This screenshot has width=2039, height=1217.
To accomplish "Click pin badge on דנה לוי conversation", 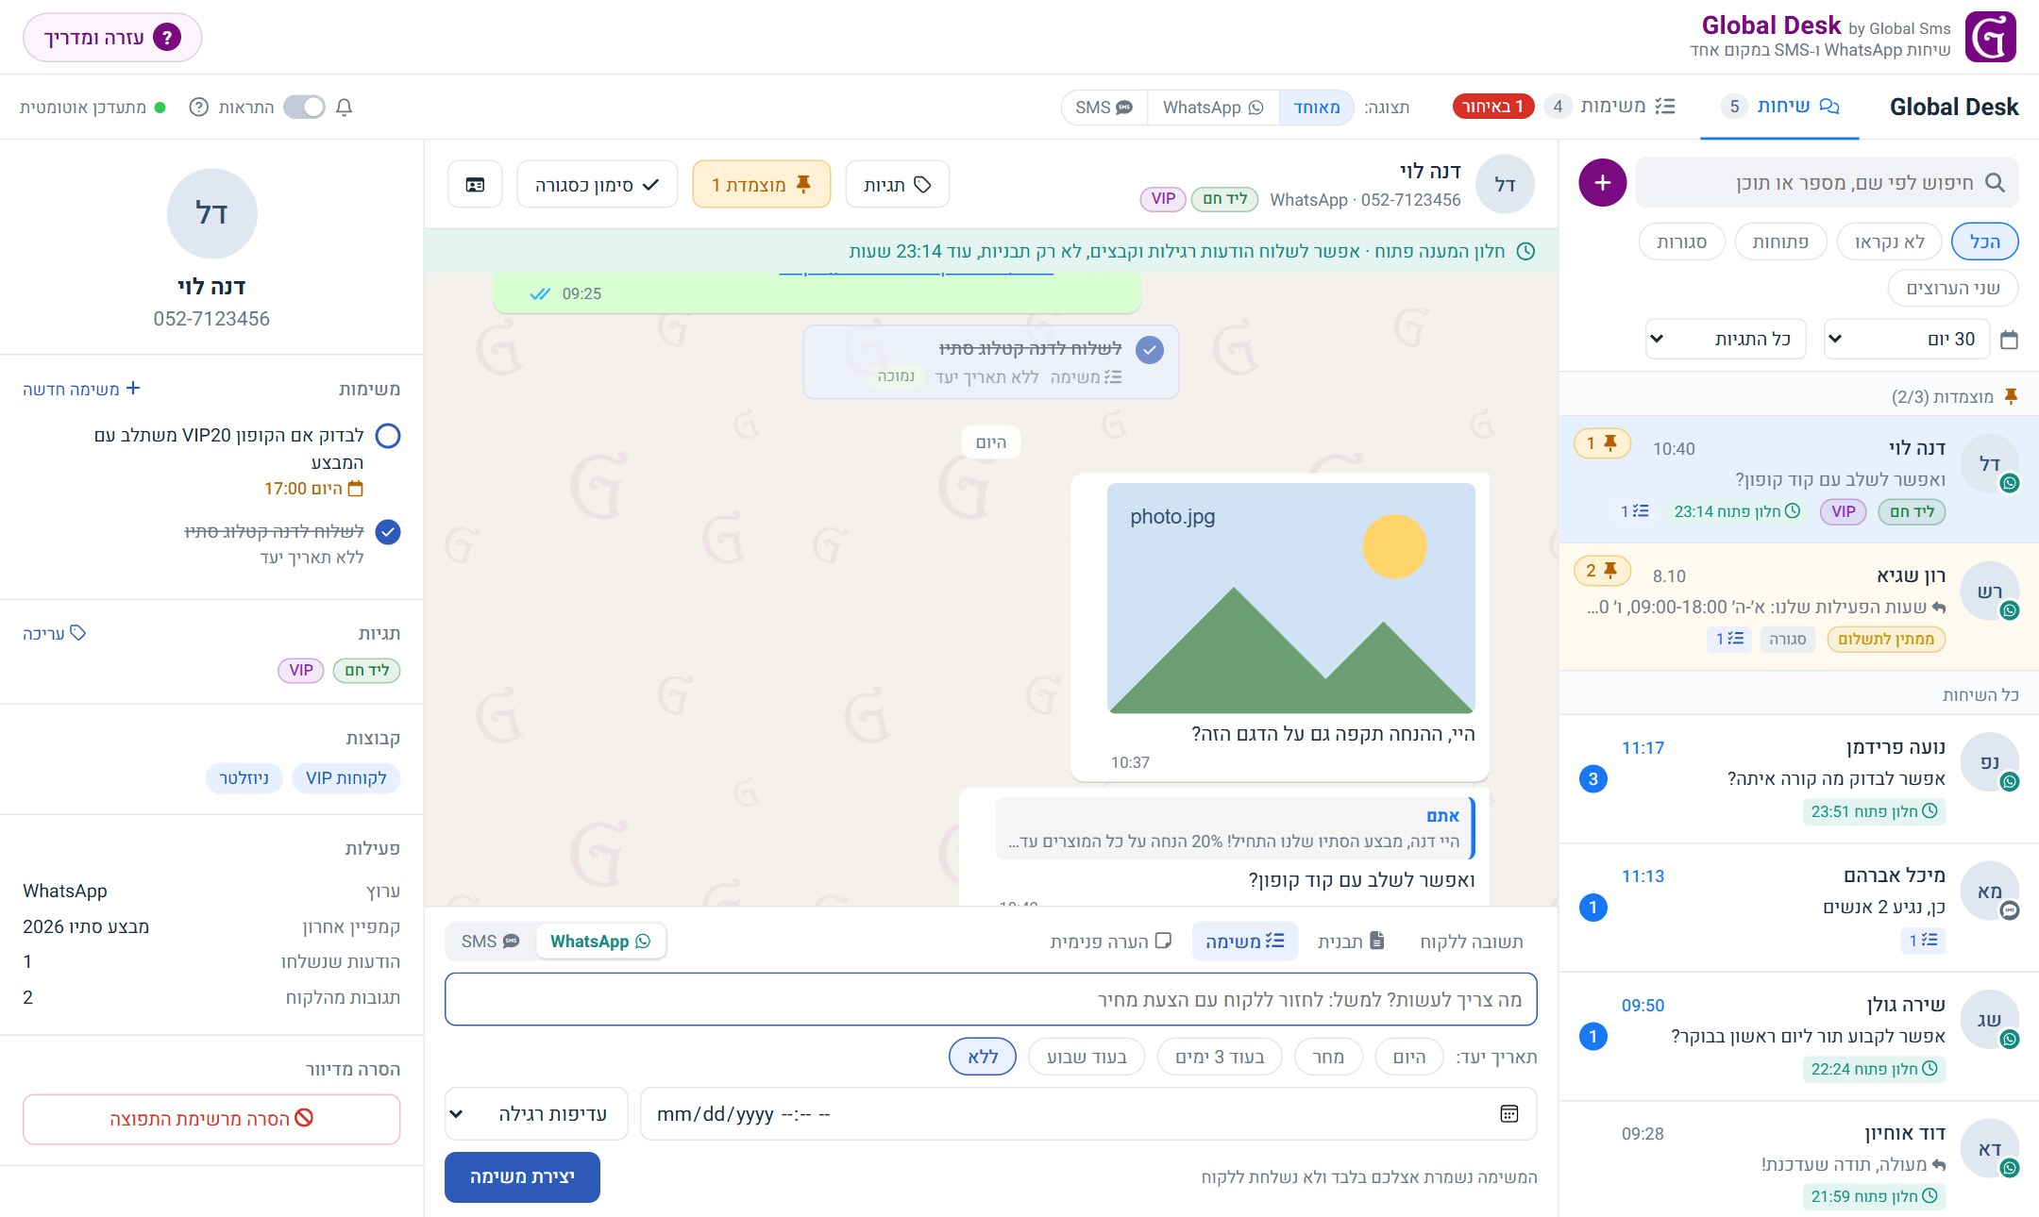I will [x=1602, y=443].
